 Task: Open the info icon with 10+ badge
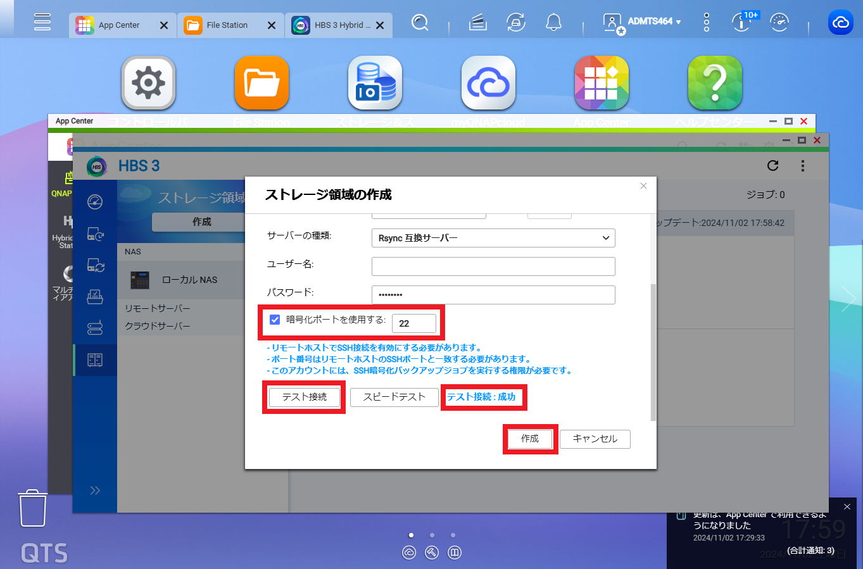[x=742, y=23]
